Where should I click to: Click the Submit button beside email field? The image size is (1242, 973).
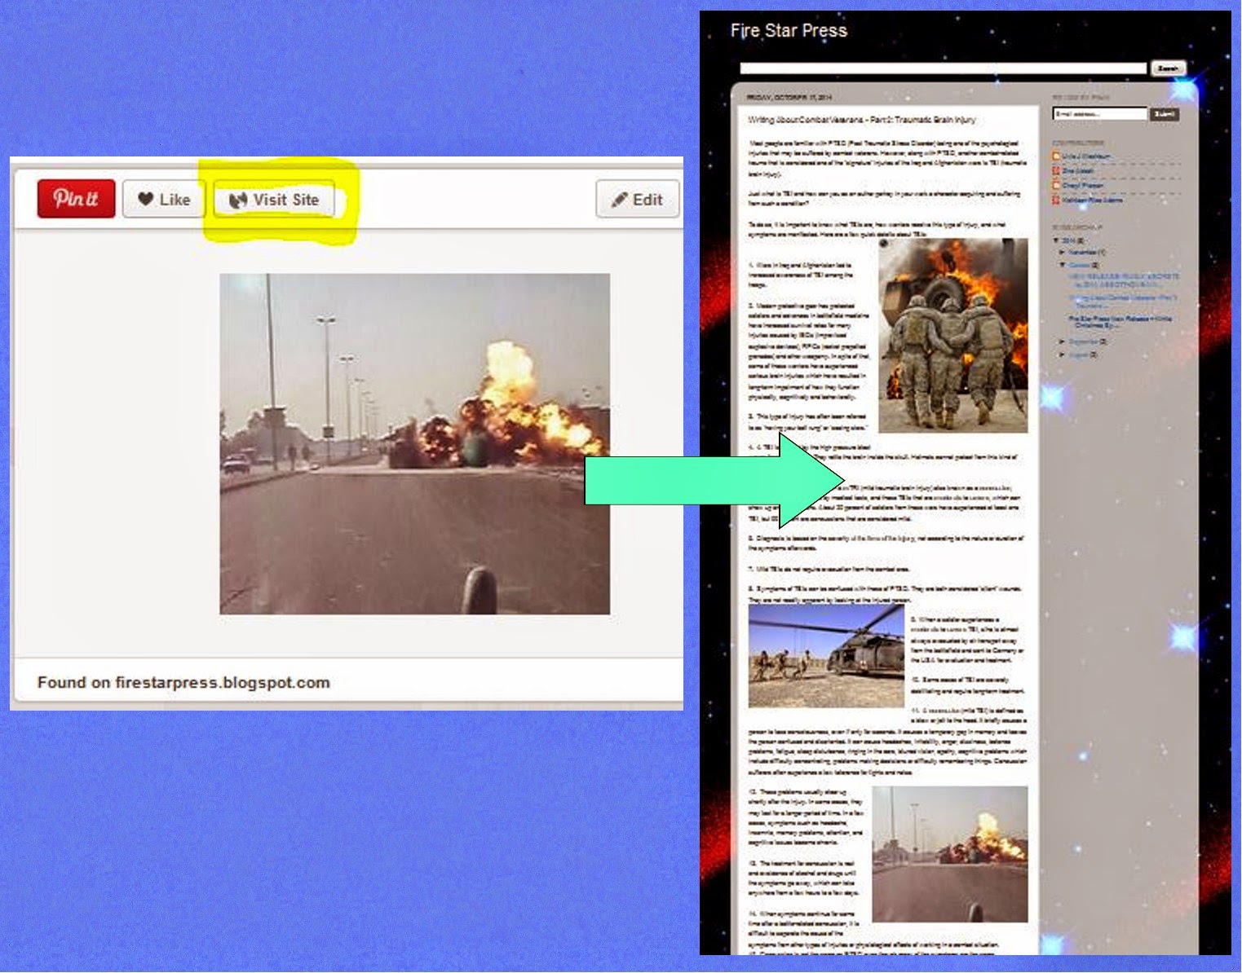[1165, 114]
